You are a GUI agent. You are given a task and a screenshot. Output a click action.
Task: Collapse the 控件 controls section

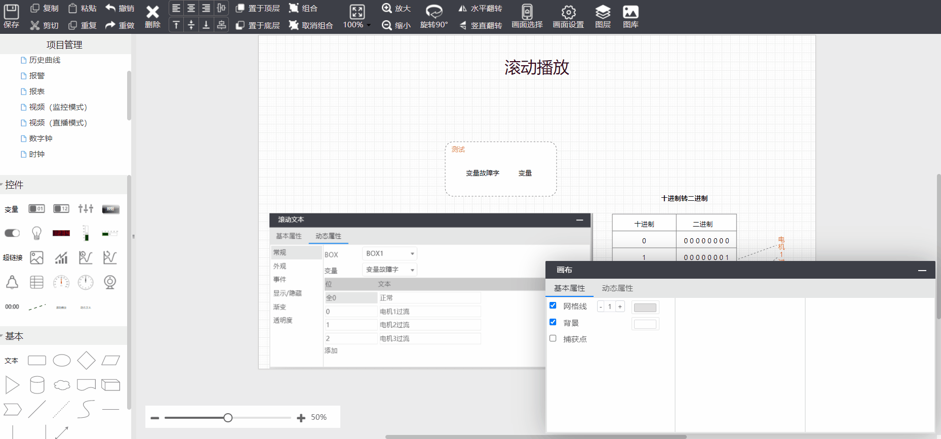(x=14, y=185)
